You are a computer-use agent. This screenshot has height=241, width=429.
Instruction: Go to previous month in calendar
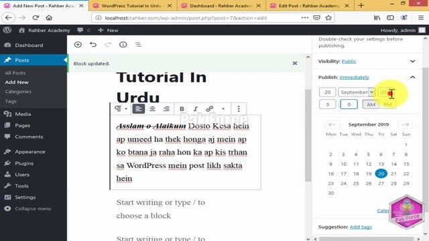tap(332, 125)
